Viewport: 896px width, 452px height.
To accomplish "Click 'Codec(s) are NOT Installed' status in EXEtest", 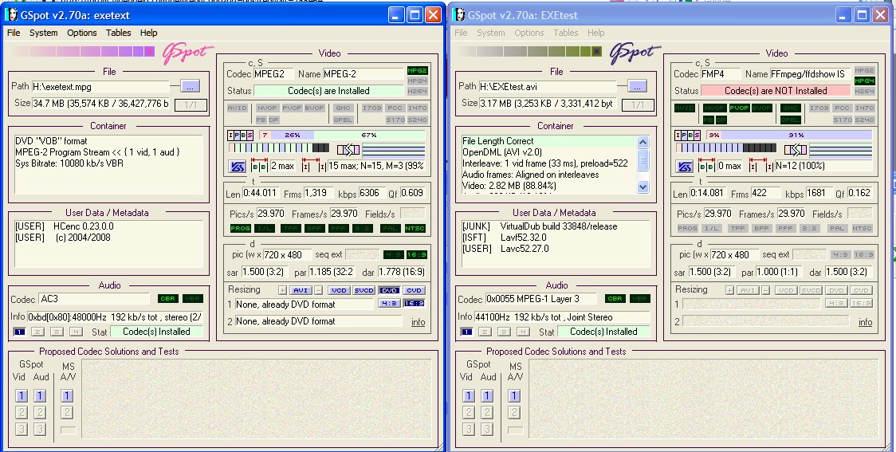I will 776,91.
